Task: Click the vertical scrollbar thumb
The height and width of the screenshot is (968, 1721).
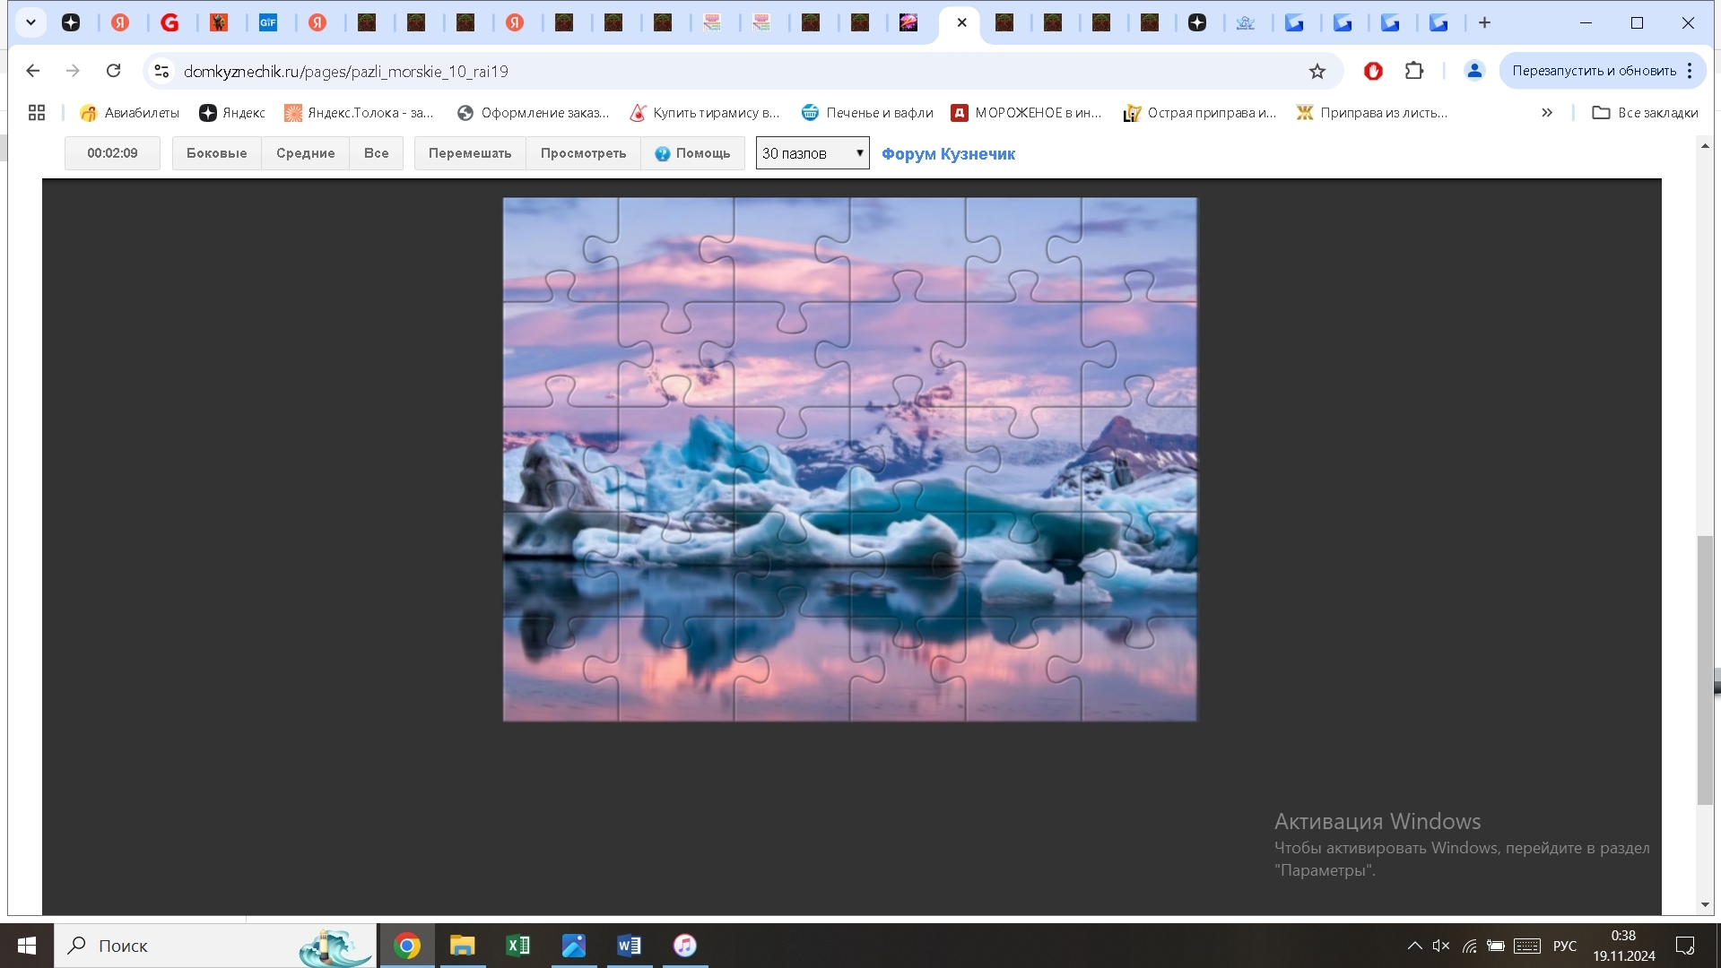Action: click(x=1705, y=670)
